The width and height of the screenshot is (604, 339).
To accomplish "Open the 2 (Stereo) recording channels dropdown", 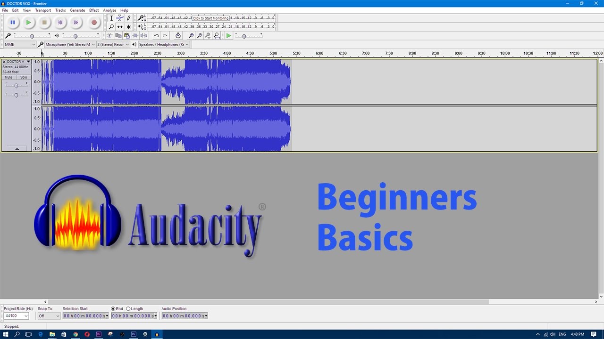I will coord(113,44).
